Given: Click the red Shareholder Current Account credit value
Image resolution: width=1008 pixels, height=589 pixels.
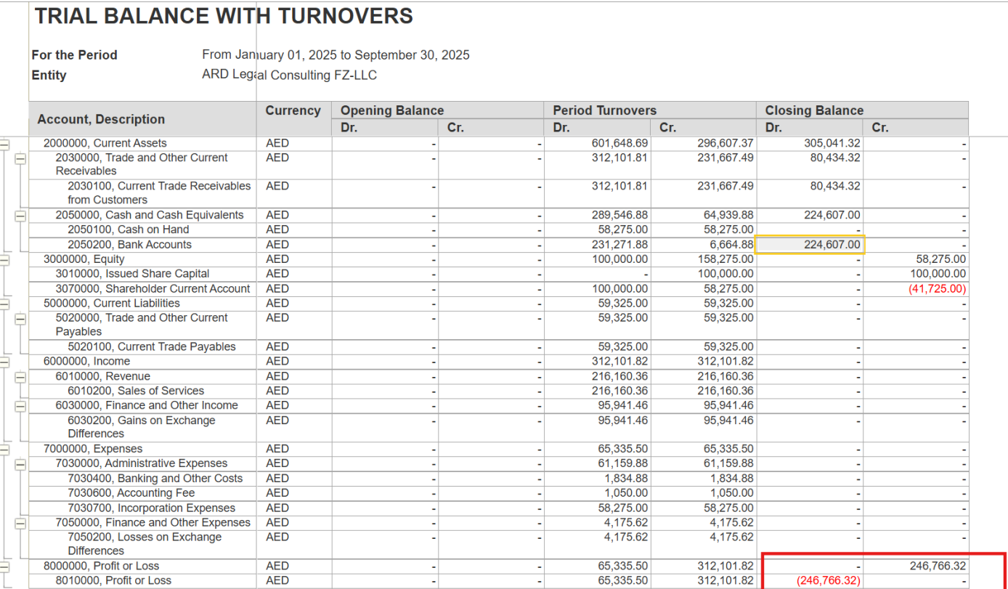Looking at the screenshot, I should point(938,289).
